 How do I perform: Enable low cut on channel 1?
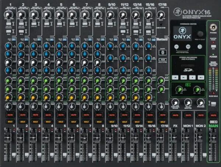coord(8,24)
